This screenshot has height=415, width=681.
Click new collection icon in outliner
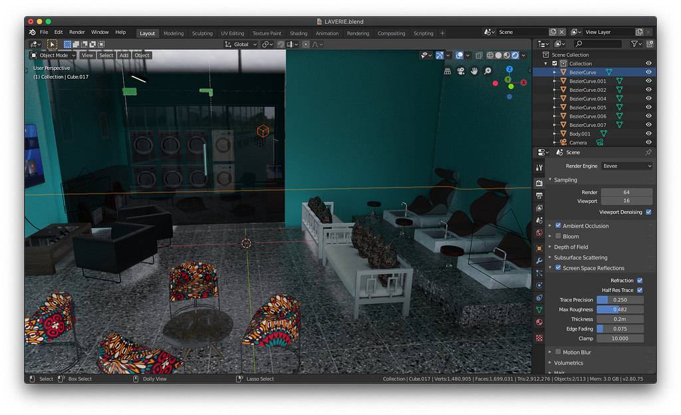pyautogui.click(x=650, y=44)
